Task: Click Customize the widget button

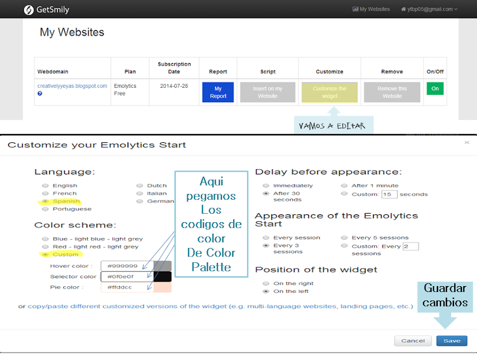Action: pyautogui.click(x=330, y=92)
